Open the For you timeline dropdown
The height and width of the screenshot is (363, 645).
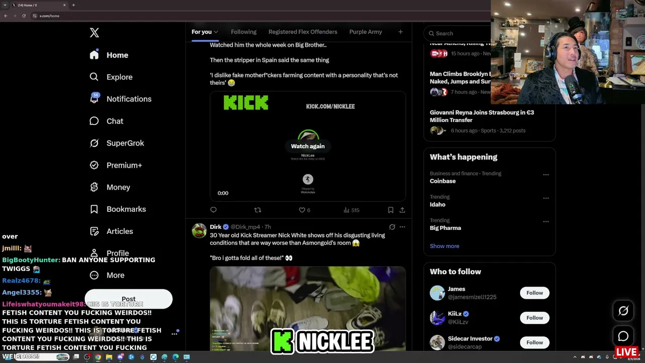[205, 32]
